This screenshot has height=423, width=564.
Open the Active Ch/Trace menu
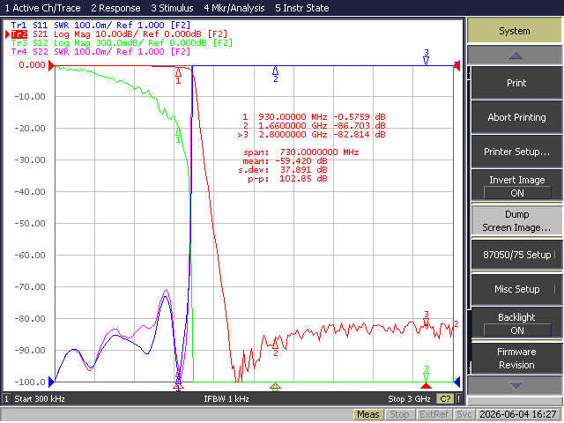(x=42, y=8)
